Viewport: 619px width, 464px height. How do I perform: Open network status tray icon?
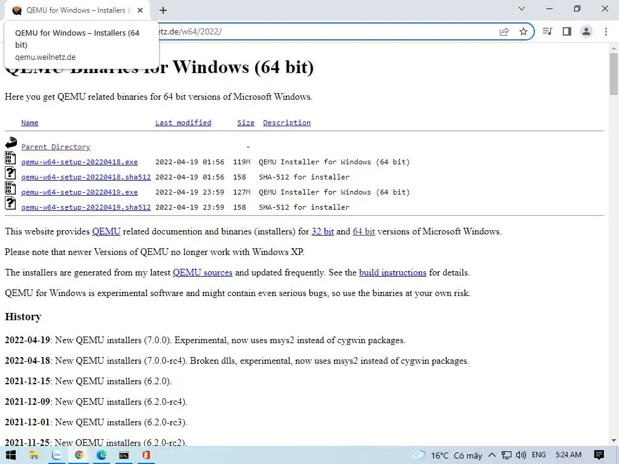tap(507, 456)
